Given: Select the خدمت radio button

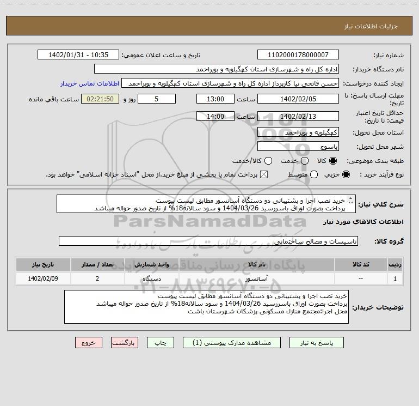Looking at the screenshot, I should 305,161.
